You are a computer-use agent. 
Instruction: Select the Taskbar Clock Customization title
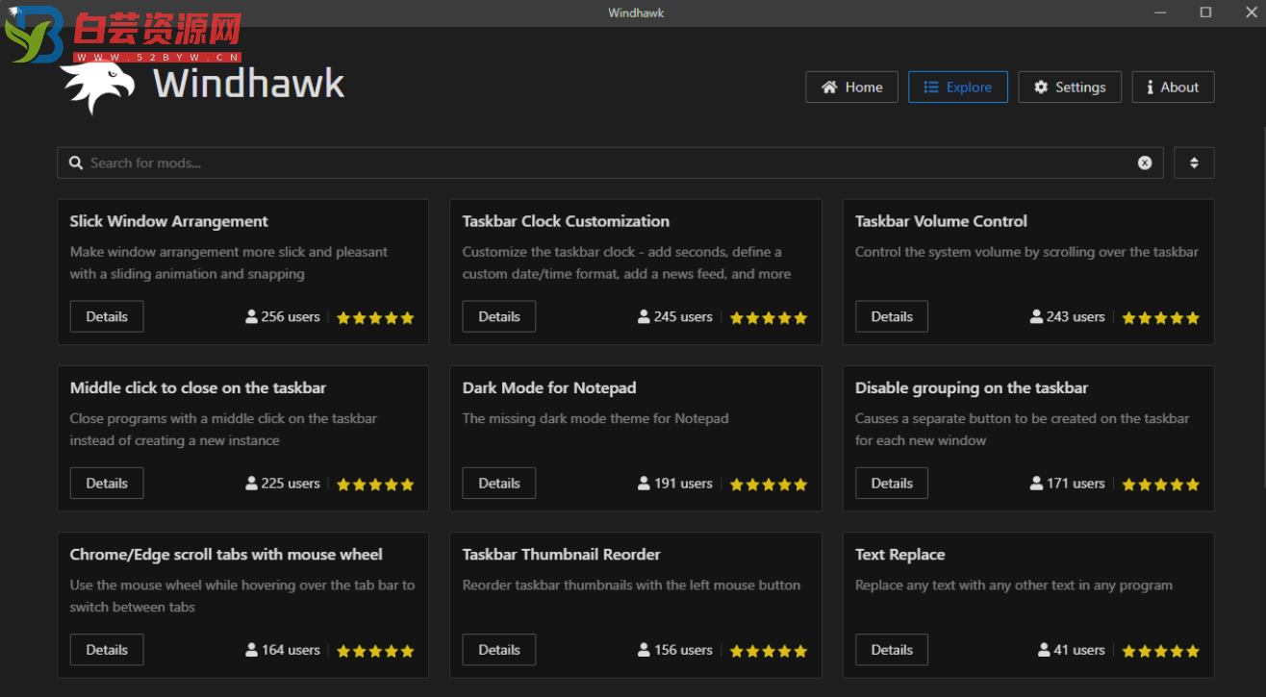[x=566, y=221]
